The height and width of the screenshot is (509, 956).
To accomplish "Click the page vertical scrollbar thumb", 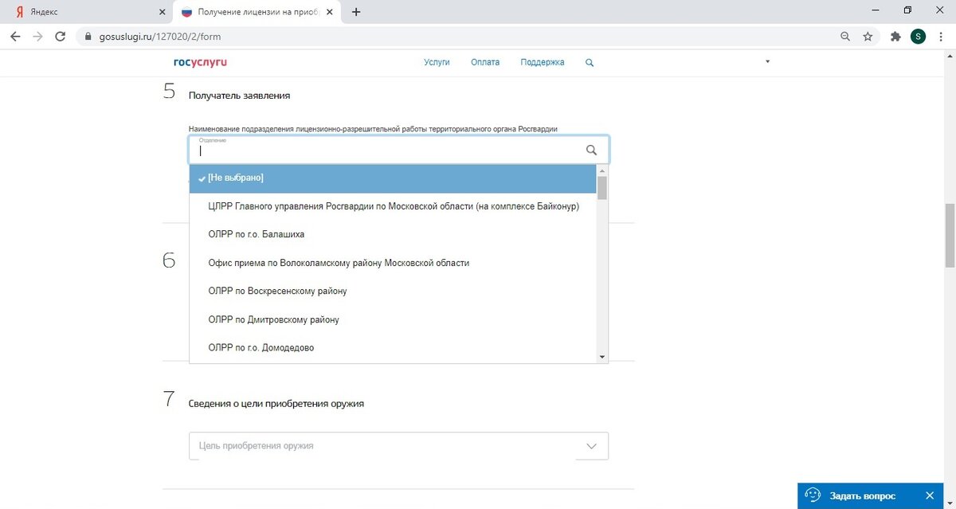I will pyautogui.click(x=950, y=236).
